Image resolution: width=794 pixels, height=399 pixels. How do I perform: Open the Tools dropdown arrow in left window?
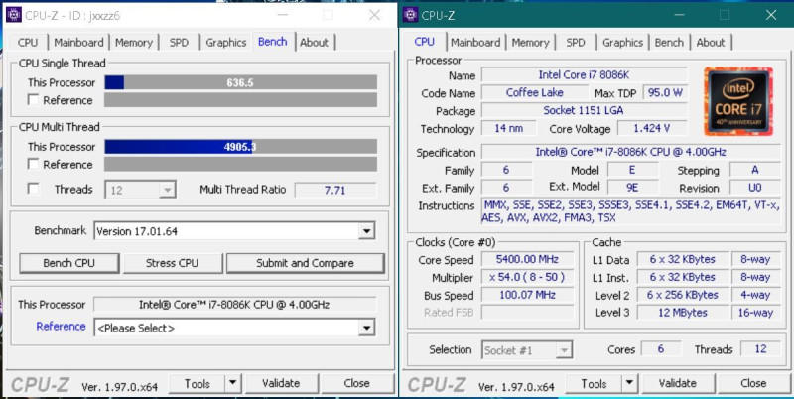coord(232,384)
